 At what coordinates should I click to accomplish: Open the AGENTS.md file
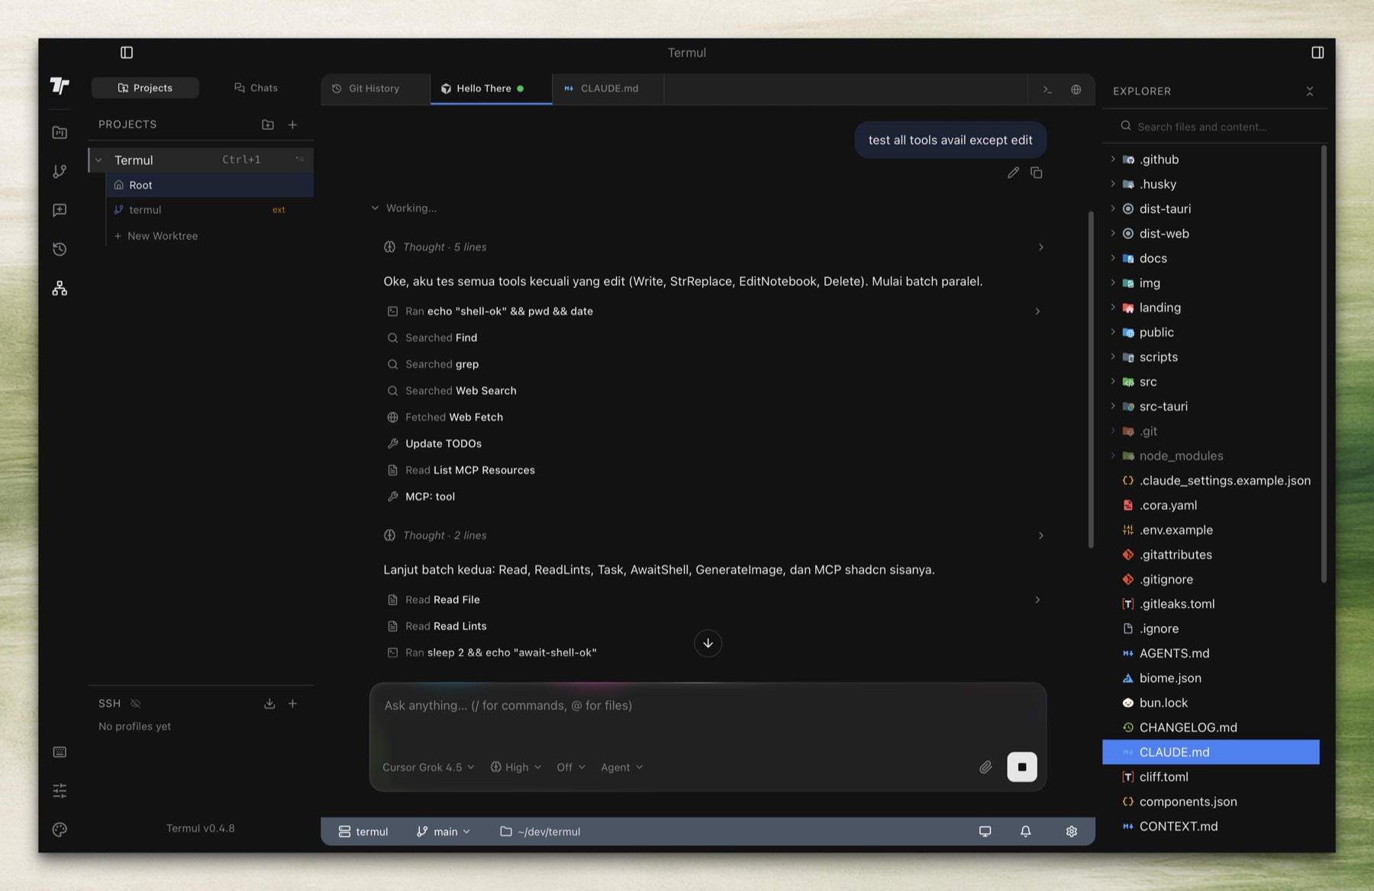(1211, 654)
